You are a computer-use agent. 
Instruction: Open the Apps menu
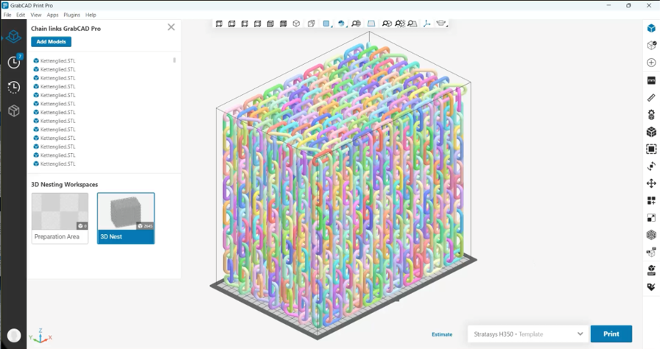coord(52,15)
